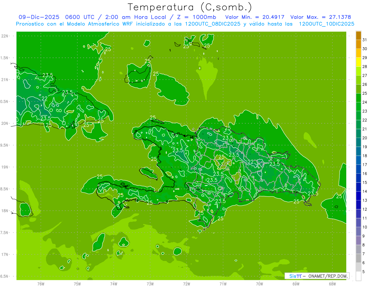Pick the purple swatch between 8 and 9
Viewport: 373px width, 288px height.
pyautogui.click(x=358, y=240)
